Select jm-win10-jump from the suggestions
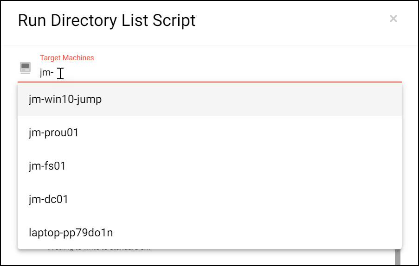This screenshot has height=266, width=419. point(210,99)
